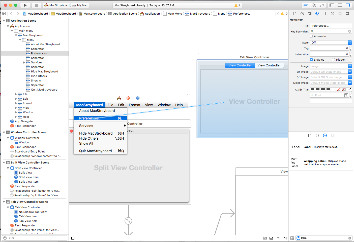Open the Size inspector
Screen dimensions: 354x242
click(325, 14)
